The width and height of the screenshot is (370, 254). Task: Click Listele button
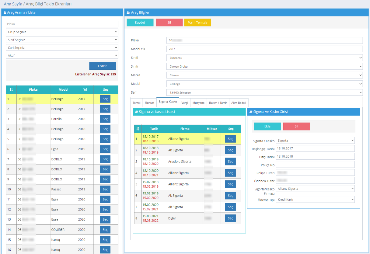(103, 66)
